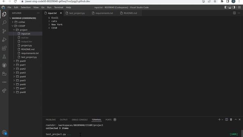Image resolution: width=243 pixels, height=137 pixels.
Task: Open the CS50 duck debugger view
Action: pyautogui.click(x=4, y=73)
